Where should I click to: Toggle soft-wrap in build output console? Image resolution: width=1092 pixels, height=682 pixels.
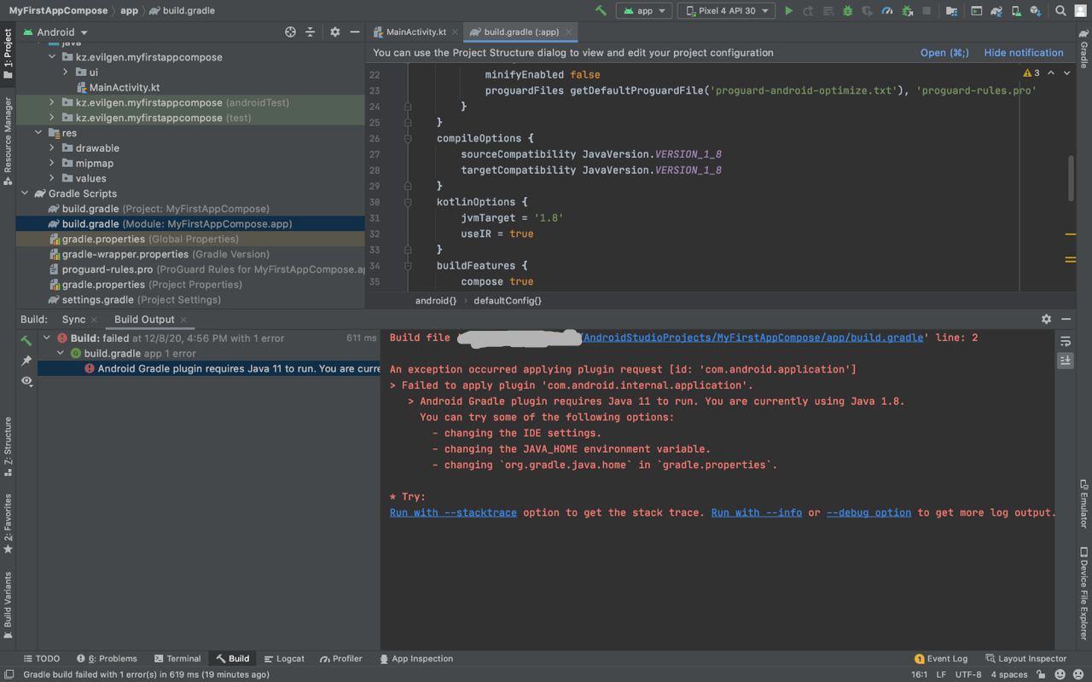pyautogui.click(x=1066, y=341)
